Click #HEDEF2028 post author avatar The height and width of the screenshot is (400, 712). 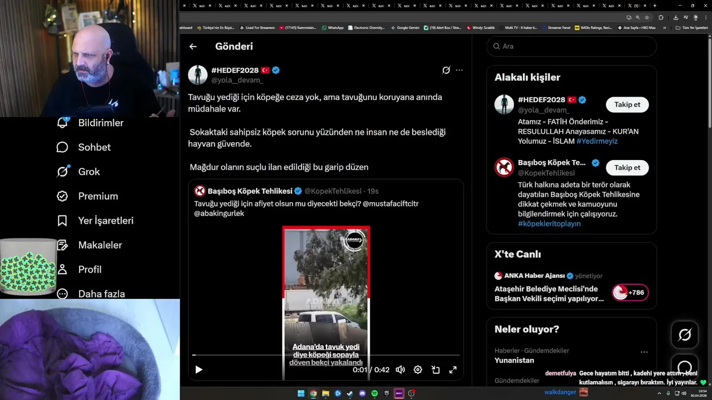[x=197, y=74]
